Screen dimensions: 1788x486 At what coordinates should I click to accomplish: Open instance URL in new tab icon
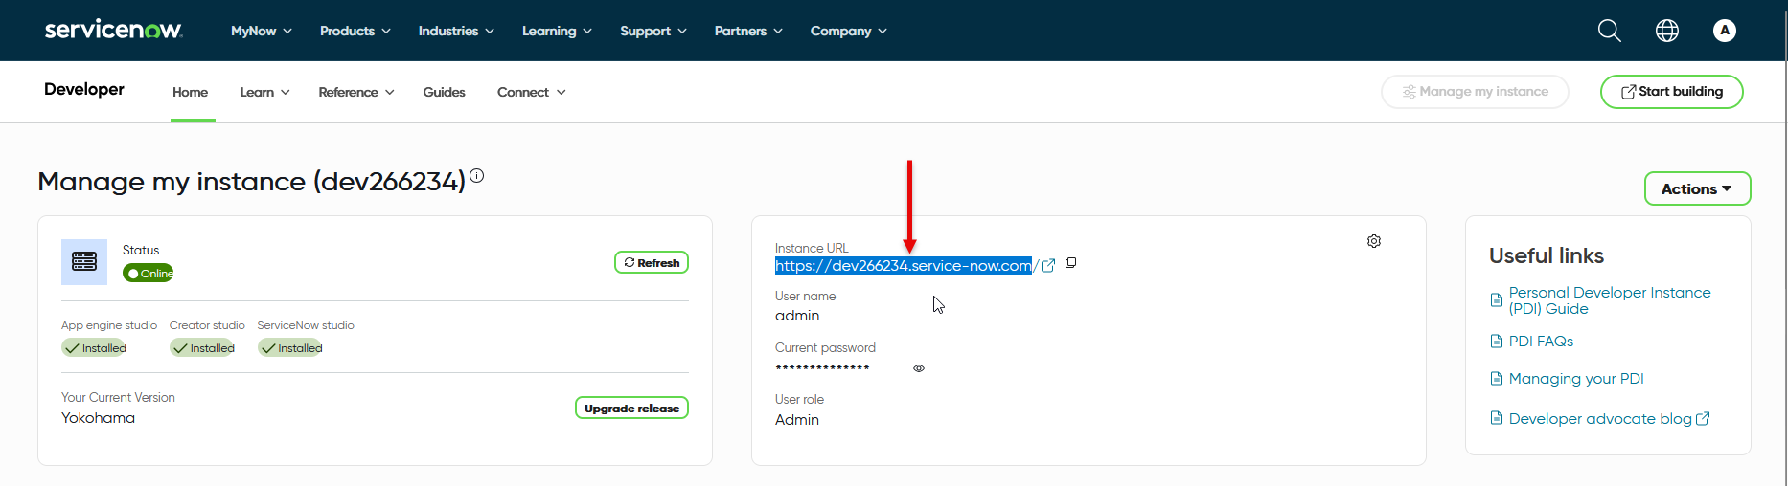(x=1048, y=266)
